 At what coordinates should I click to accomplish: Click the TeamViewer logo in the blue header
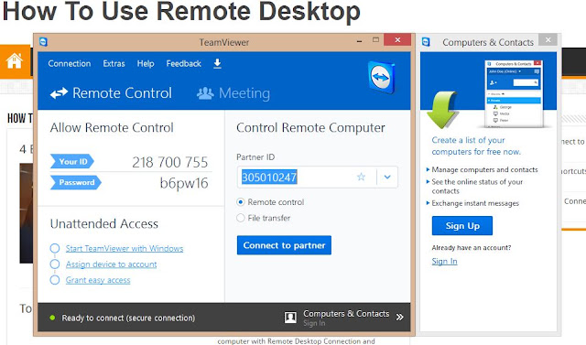click(382, 77)
